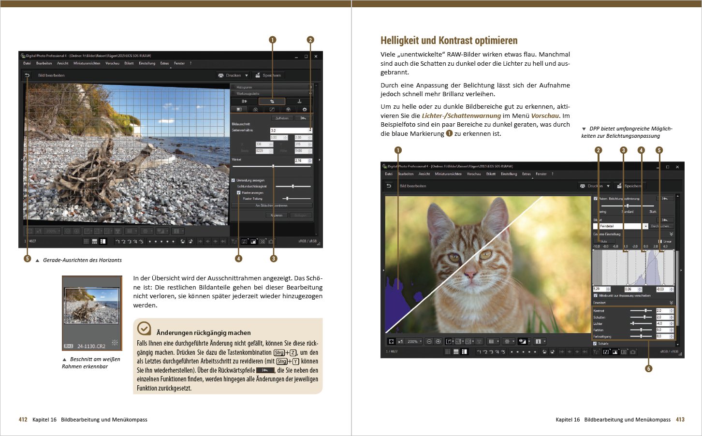Toggle the Raster anzeigen checkbox
The height and width of the screenshot is (436, 702).
pos(239,193)
